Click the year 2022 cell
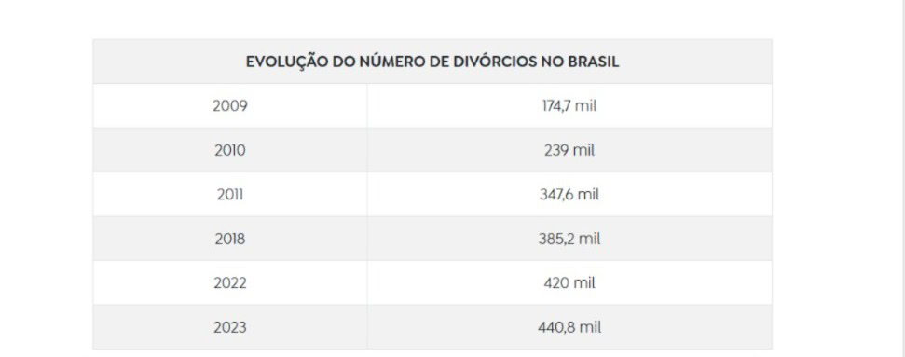The image size is (905, 357). coord(229,283)
